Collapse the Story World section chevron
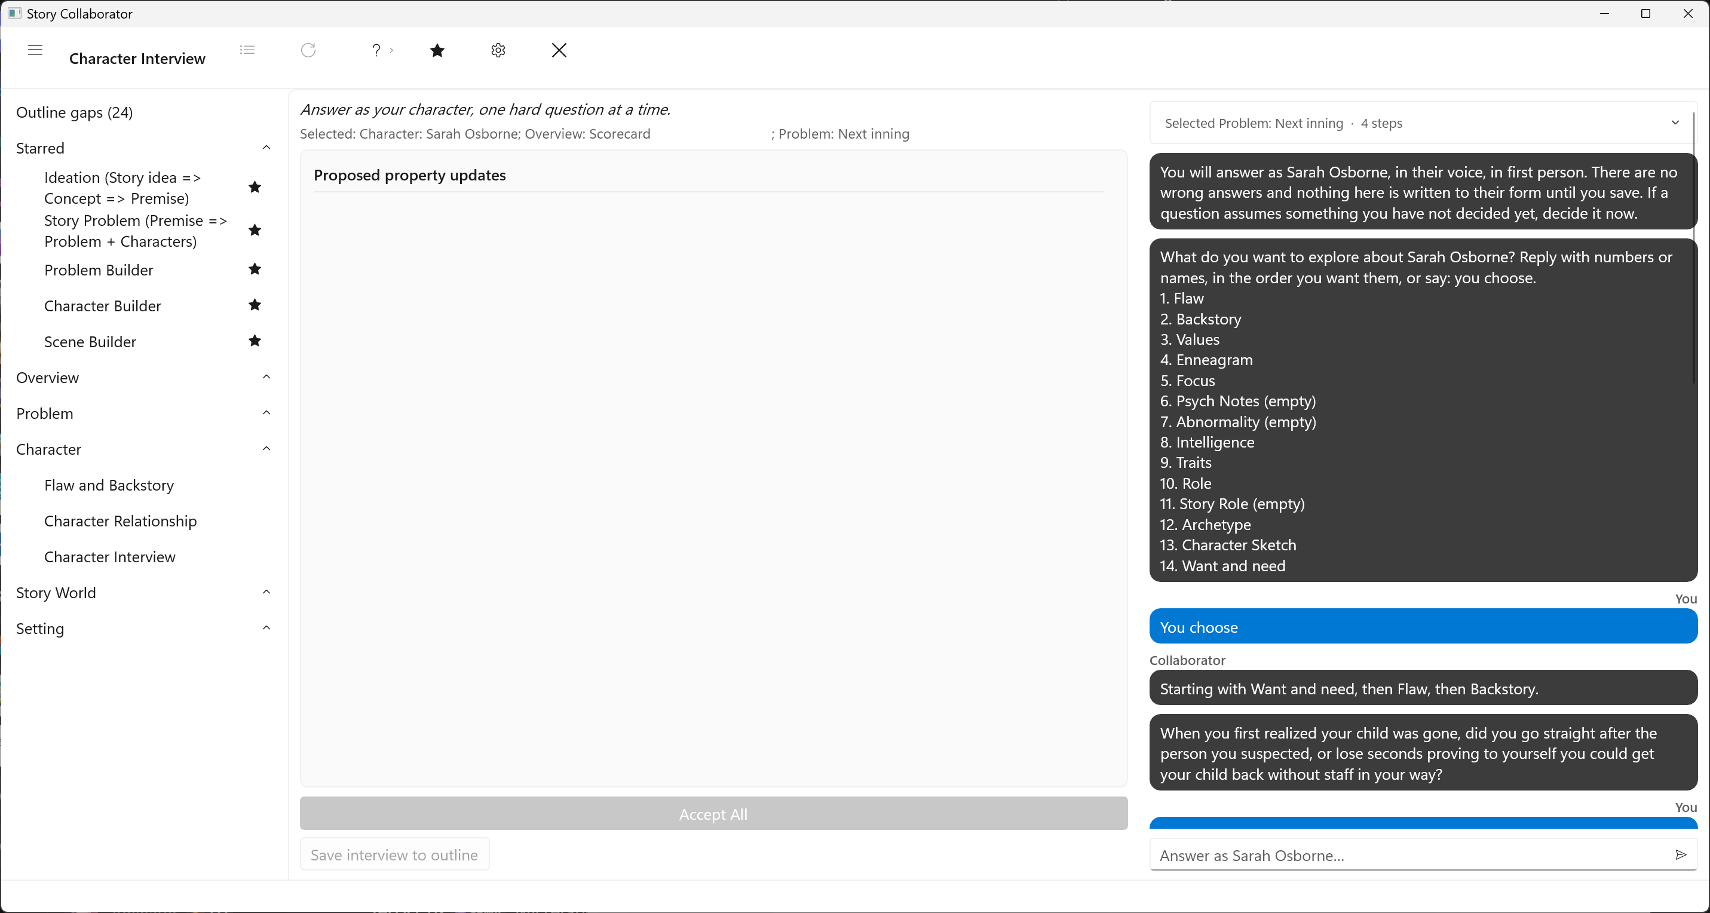 tap(266, 592)
